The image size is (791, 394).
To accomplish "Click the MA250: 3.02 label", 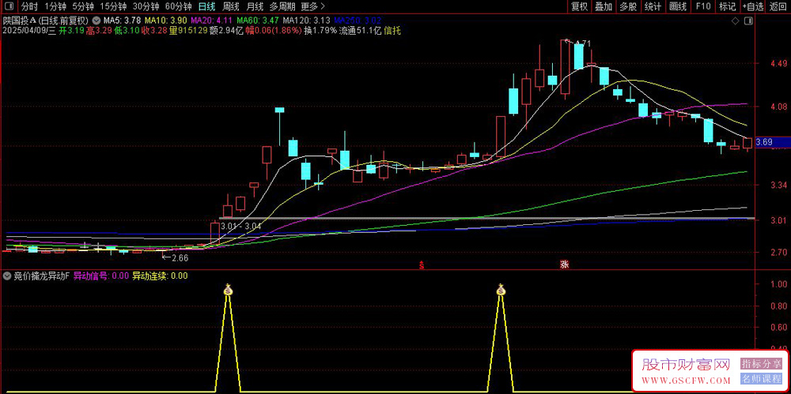I will [x=358, y=21].
